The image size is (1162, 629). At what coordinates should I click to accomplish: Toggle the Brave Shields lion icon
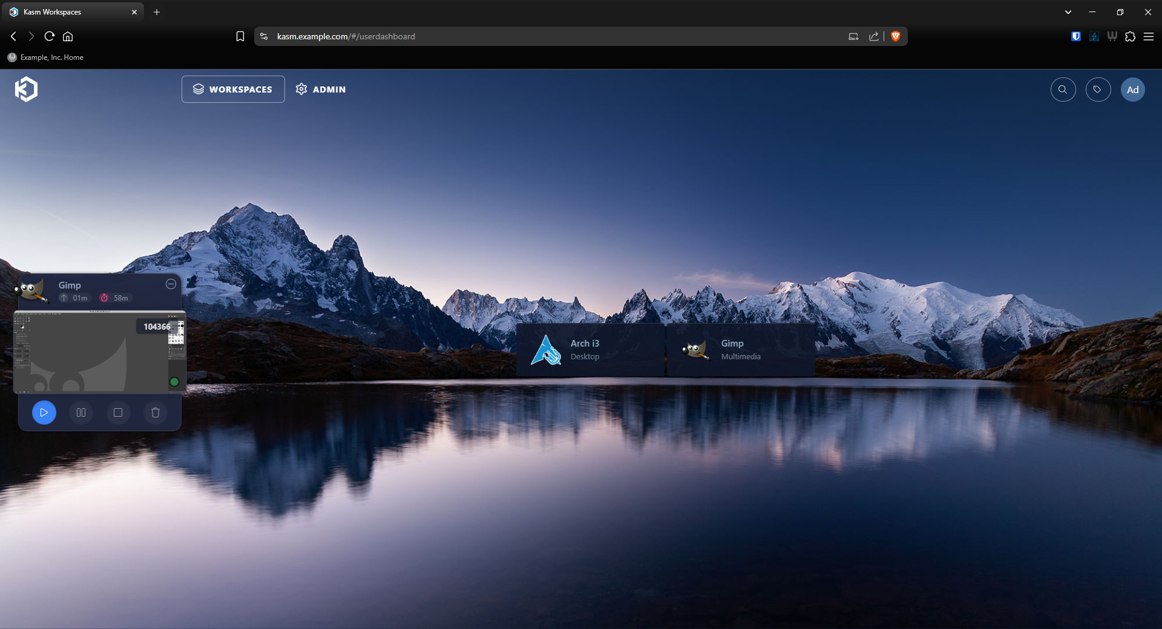coord(896,36)
